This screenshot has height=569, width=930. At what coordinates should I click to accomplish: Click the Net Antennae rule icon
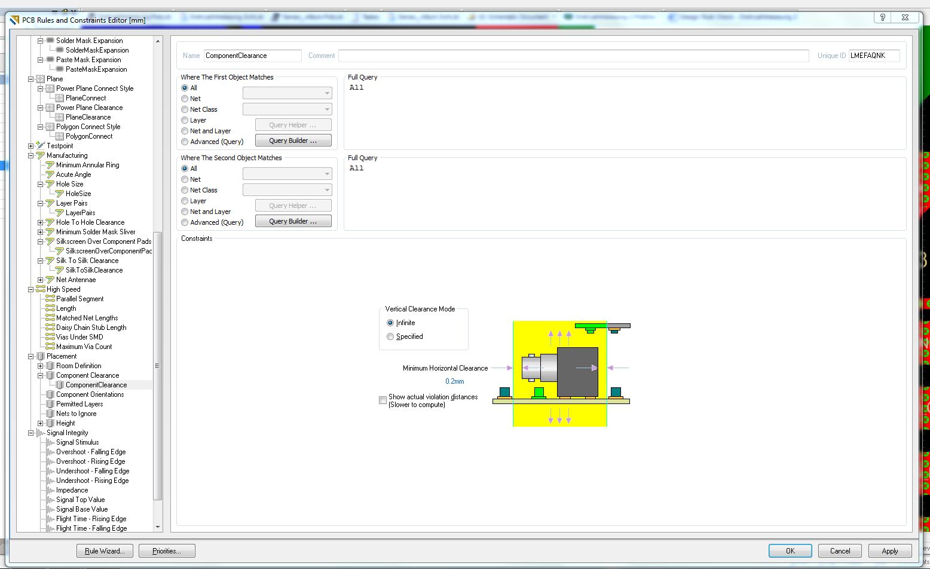pos(50,280)
